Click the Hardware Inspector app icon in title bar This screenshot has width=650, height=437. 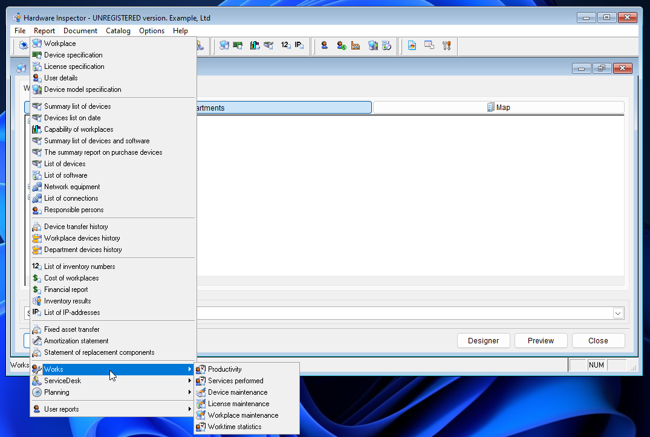pyautogui.click(x=16, y=18)
